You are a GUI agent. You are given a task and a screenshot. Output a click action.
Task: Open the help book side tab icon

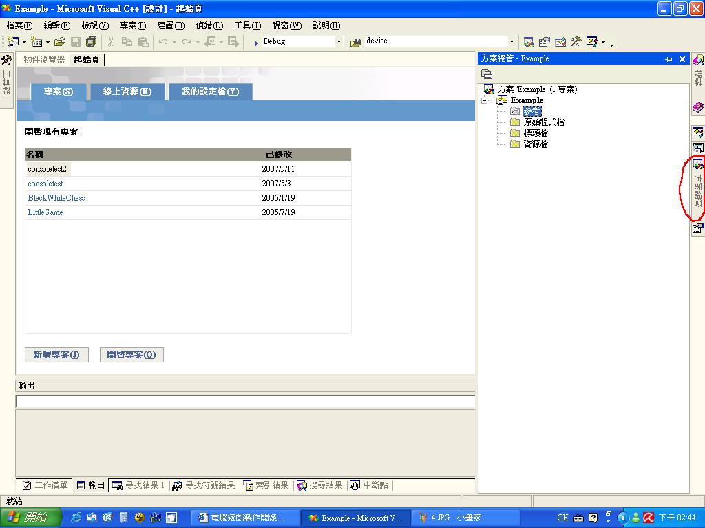[x=698, y=107]
